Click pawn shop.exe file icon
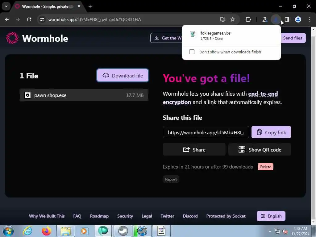Screen dimensions: 316x237 (x=27, y=95)
